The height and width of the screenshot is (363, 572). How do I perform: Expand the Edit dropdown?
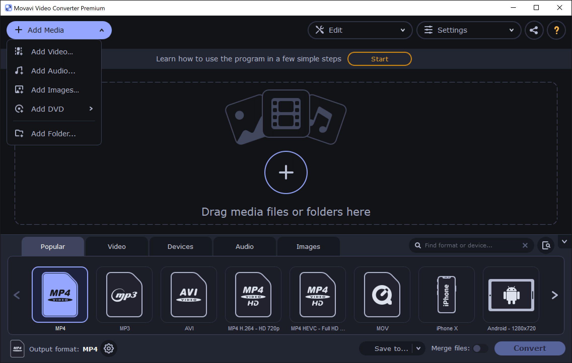(x=403, y=30)
